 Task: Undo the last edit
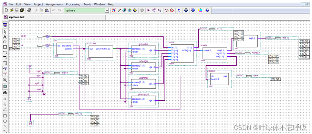[x=54, y=10]
